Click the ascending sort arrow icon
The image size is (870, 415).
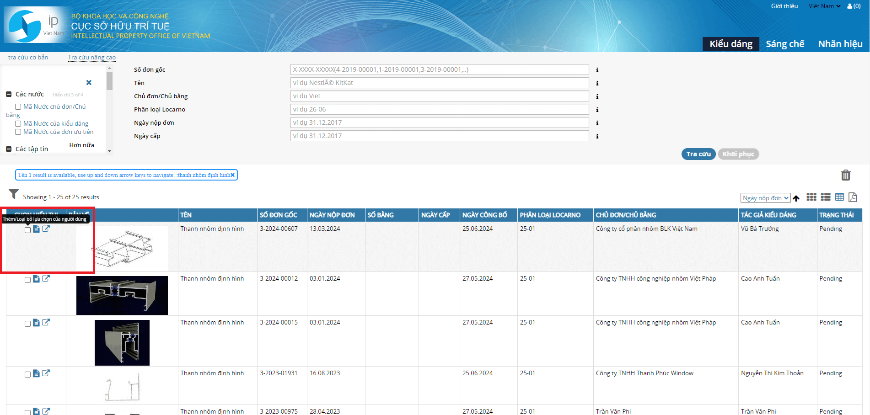click(x=796, y=198)
